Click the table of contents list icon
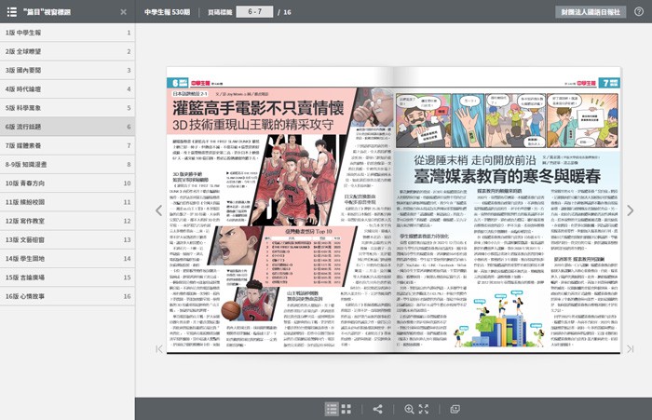The image size is (652, 420). tap(331, 409)
